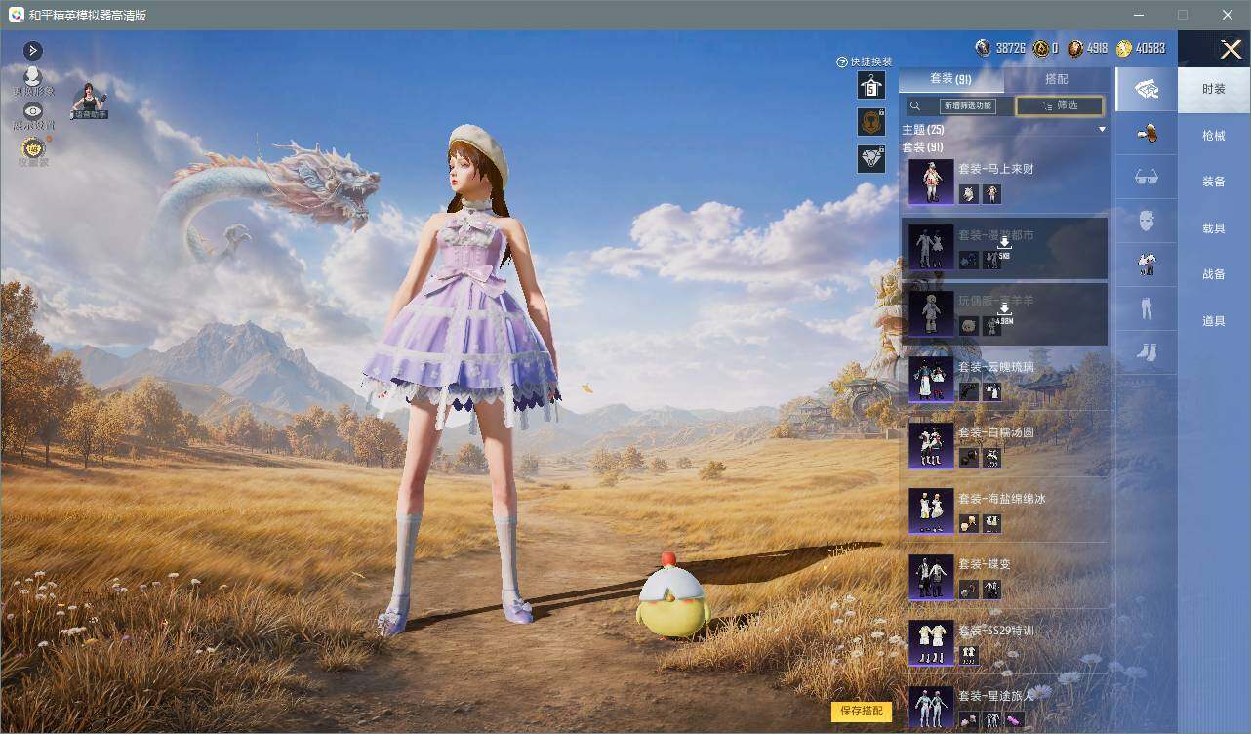
Task: Select the 套装-SS29特训 outfit thumbnail
Action: coord(931,643)
